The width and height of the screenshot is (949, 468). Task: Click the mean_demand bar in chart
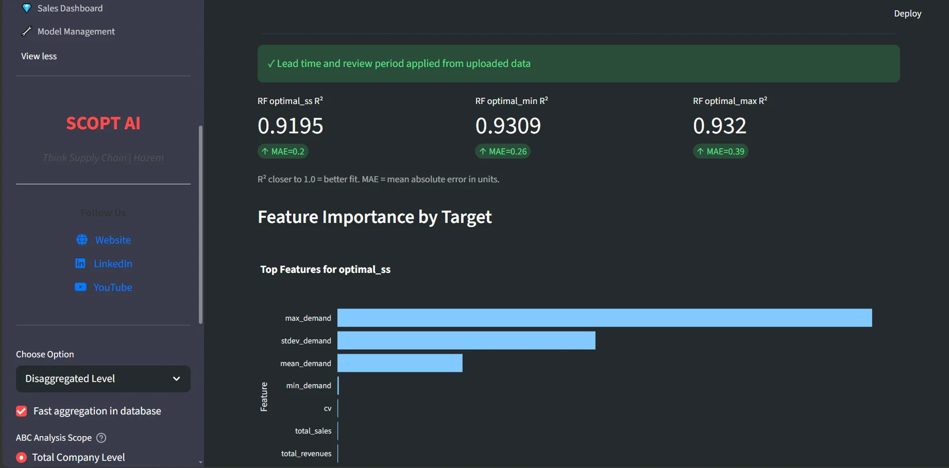[400, 363]
